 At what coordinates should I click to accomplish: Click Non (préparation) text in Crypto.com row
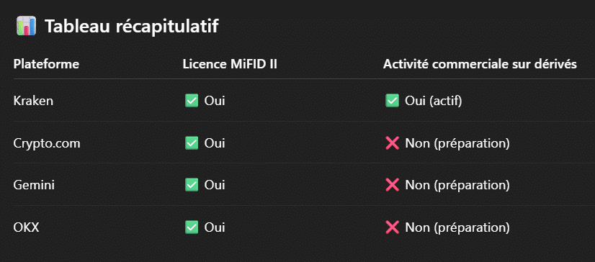457,143
